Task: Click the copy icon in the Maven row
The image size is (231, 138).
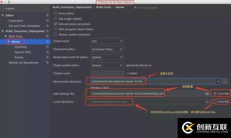Action: pyautogui.click(x=48, y=42)
